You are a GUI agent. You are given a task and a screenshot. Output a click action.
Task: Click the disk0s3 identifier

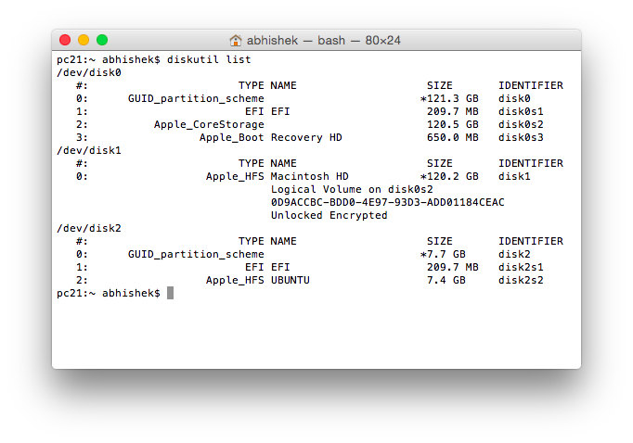pos(521,137)
